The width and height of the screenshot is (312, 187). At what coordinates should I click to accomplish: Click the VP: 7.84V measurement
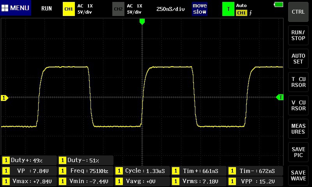pos(29,171)
